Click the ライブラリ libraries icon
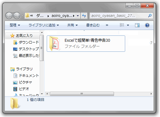The image size is (160, 117). [13, 69]
